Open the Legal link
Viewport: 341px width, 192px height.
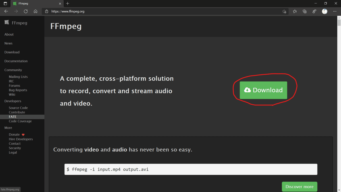tap(13, 152)
